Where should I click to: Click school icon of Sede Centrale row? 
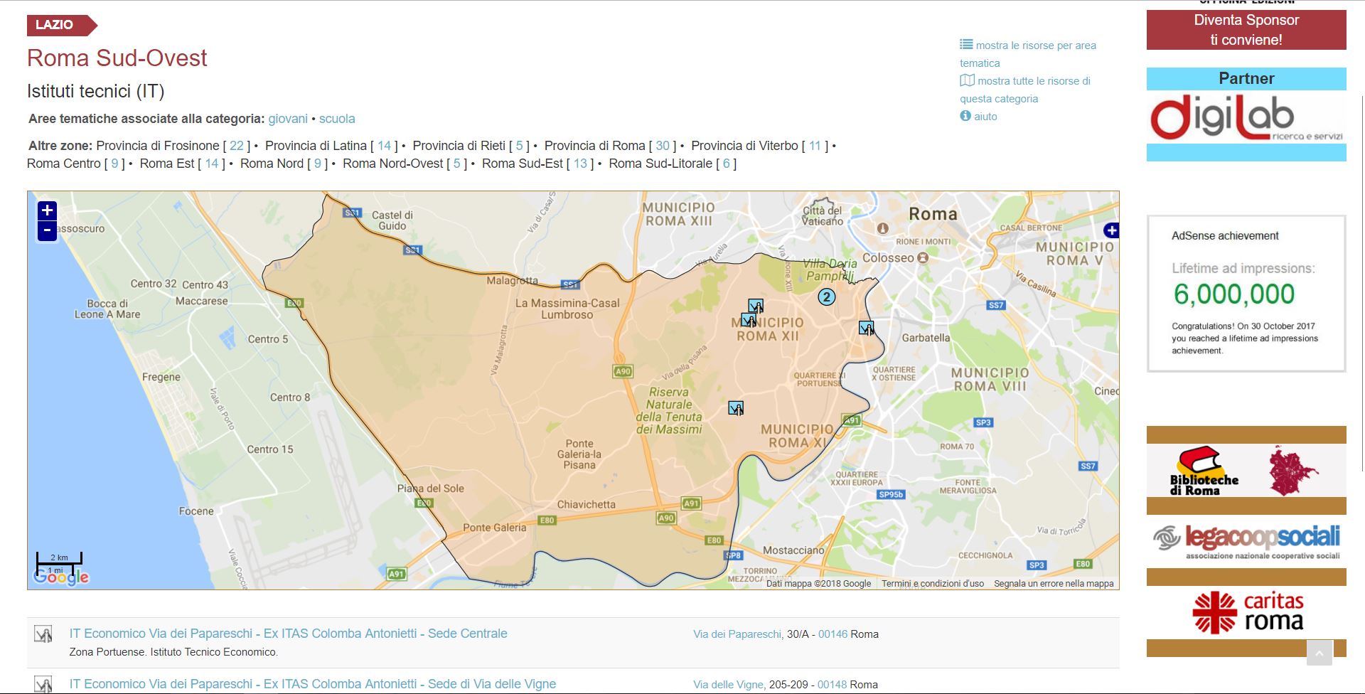(43, 634)
